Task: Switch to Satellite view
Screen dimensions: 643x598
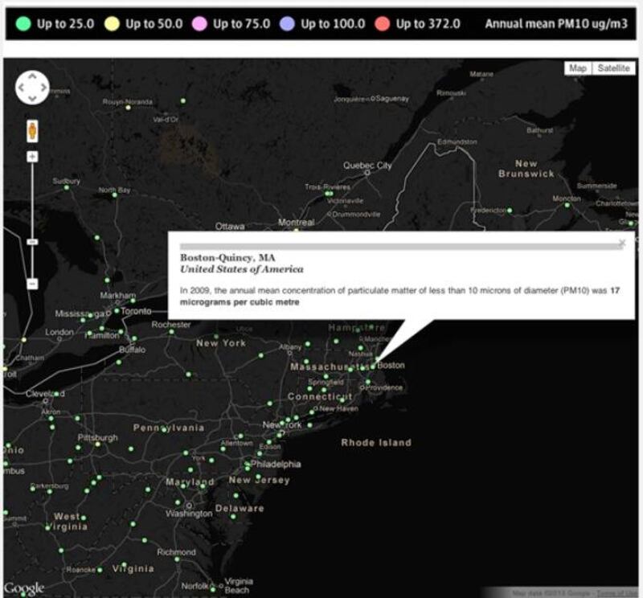Action: [x=613, y=68]
